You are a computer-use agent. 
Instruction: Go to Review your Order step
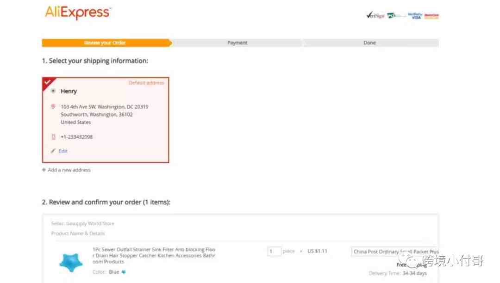point(107,43)
